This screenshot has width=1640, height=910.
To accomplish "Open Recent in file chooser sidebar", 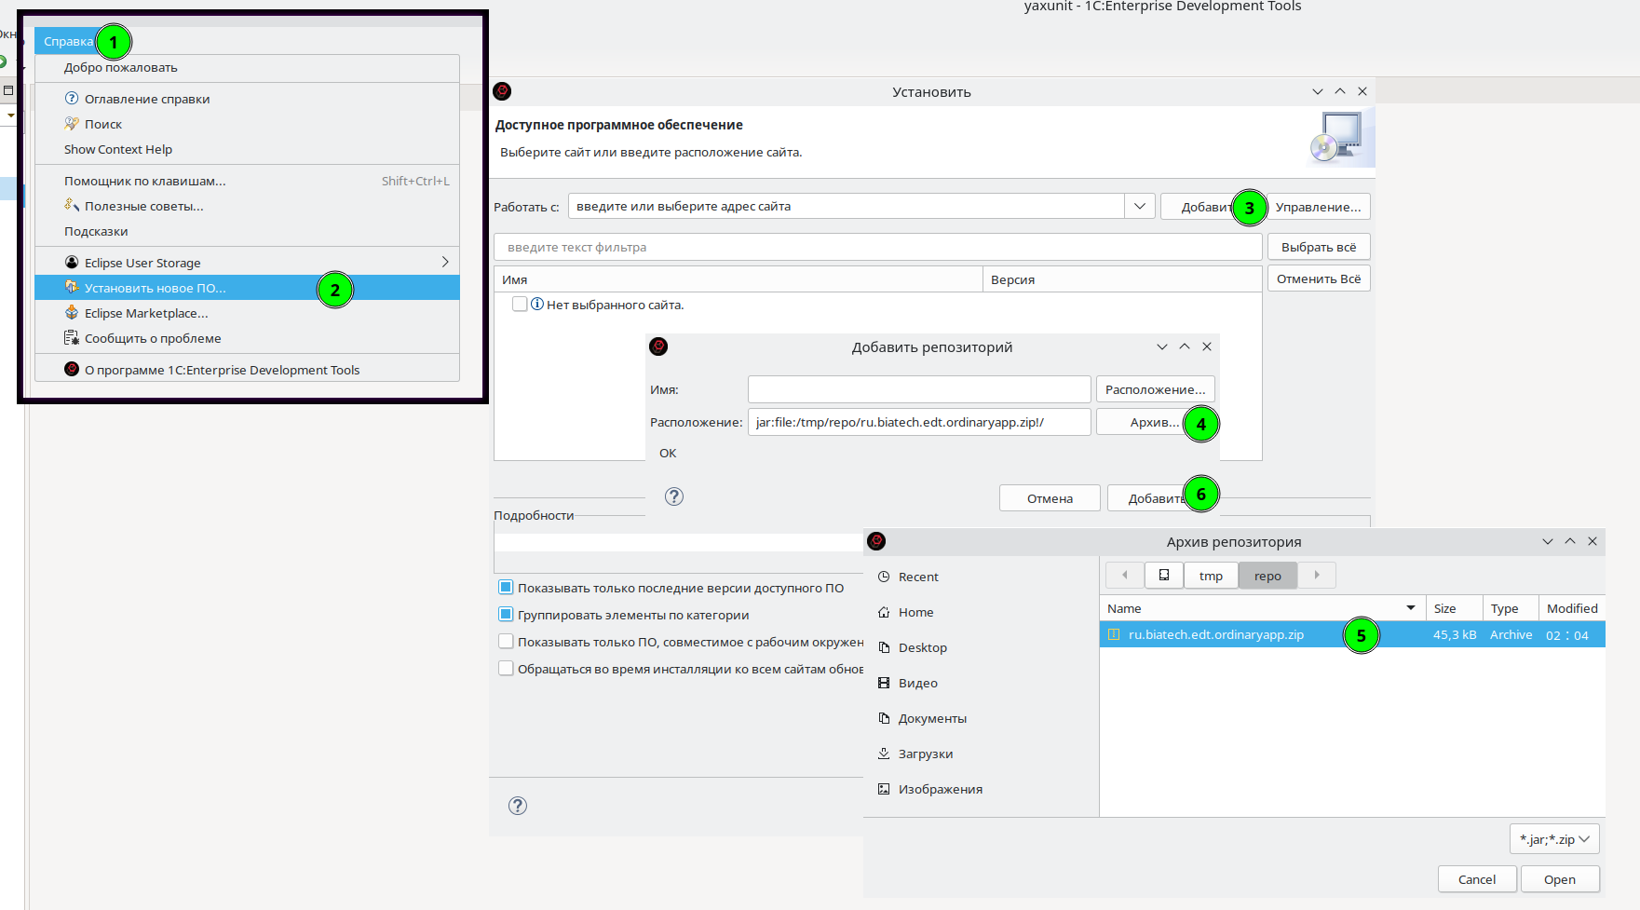I will (x=918, y=577).
